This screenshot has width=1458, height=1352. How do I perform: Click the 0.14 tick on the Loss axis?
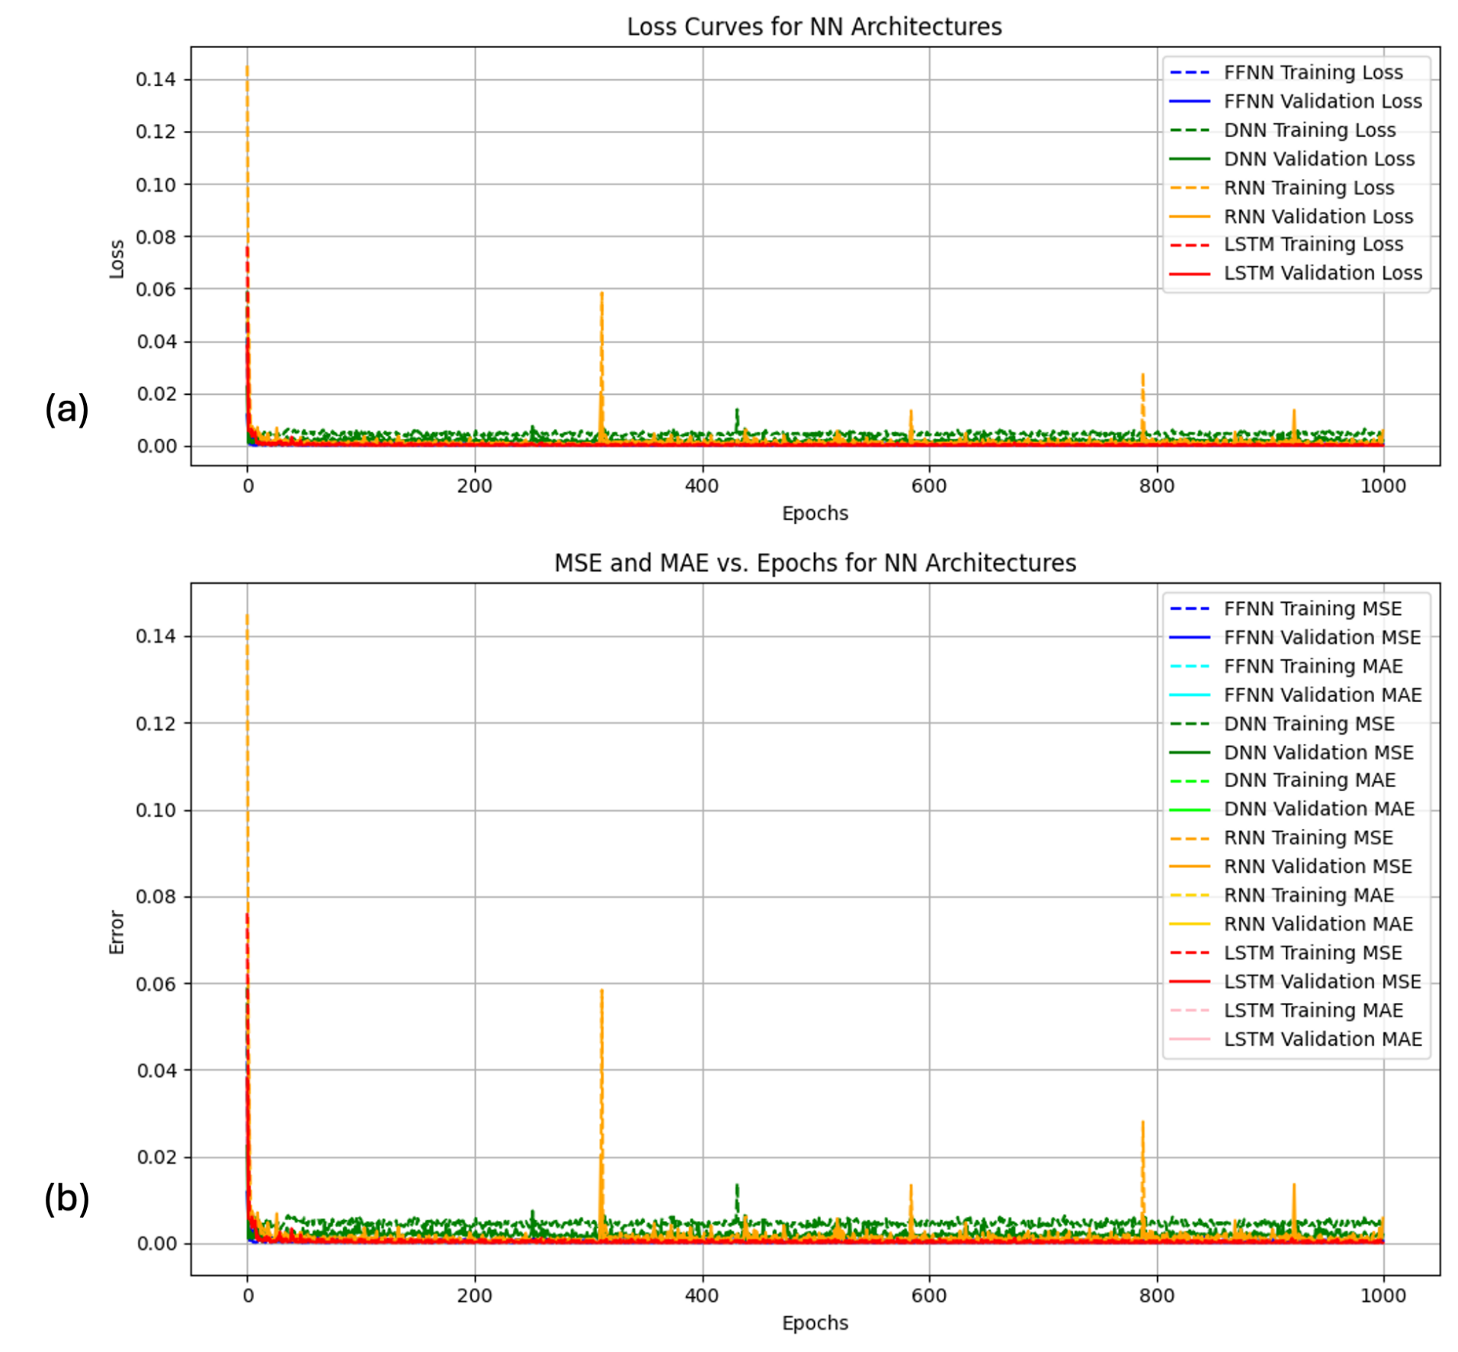pyautogui.click(x=155, y=79)
